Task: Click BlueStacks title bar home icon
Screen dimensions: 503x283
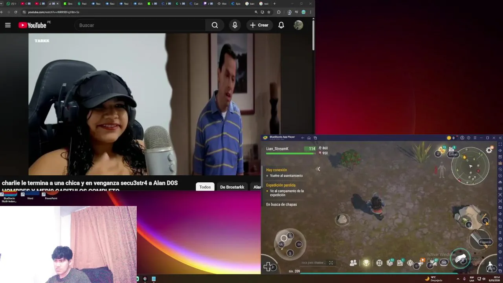Action: tap(309, 138)
